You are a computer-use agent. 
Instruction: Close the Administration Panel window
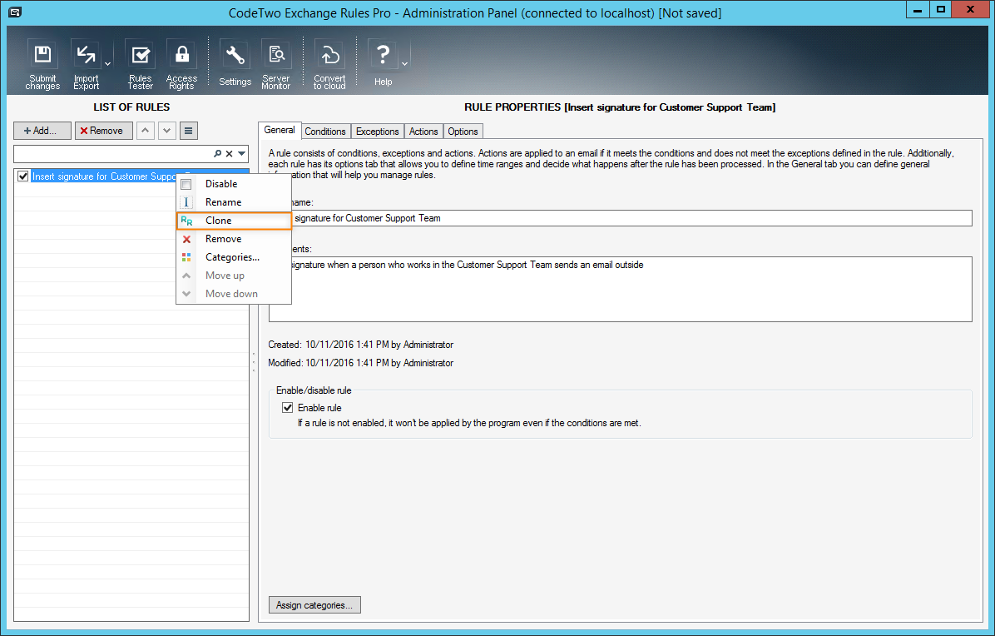tap(970, 9)
